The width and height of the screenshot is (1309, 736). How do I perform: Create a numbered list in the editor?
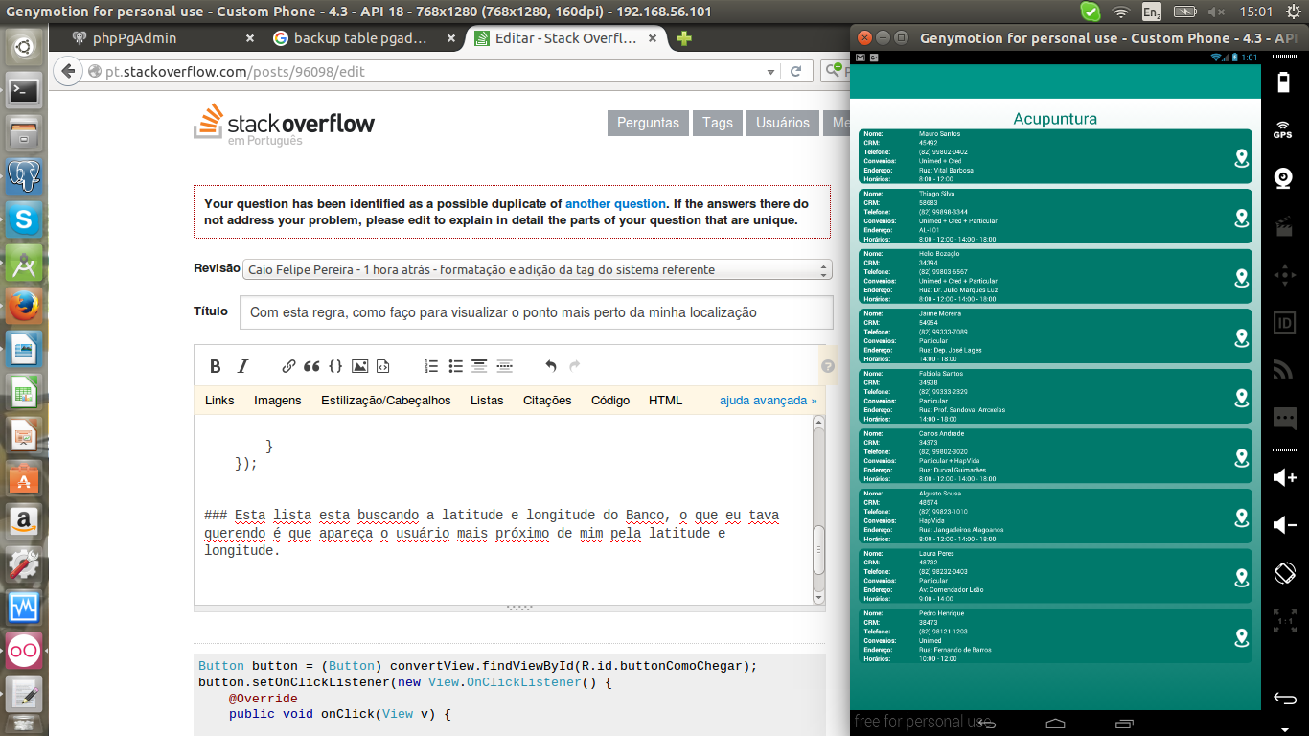[431, 366]
